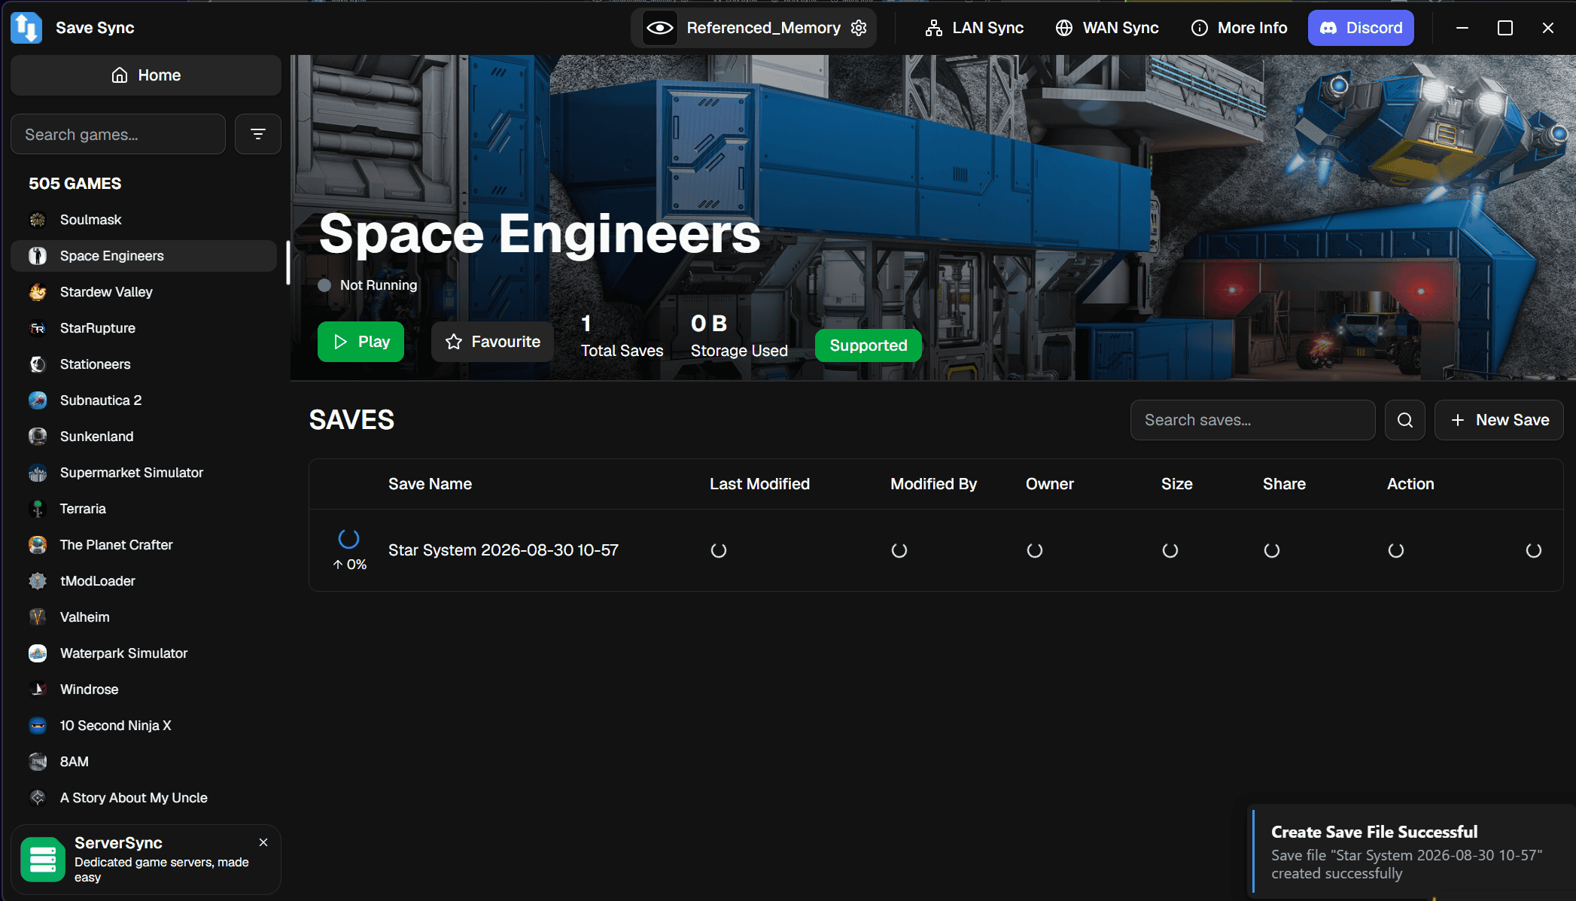Click the A Story About My Uncle icon
Image resolution: width=1576 pixels, height=901 pixels.
pos(38,798)
